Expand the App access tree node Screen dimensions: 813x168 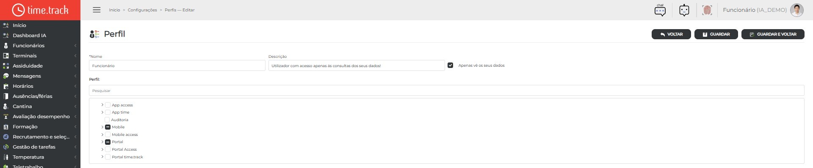tap(102, 105)
